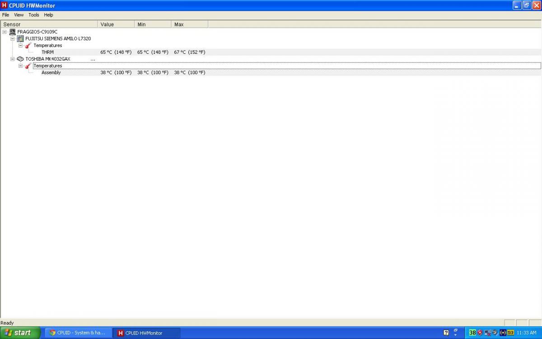Click thermometer icon of TOSHIBA Temperatures
Screen dimensions: 542x339
28,66
